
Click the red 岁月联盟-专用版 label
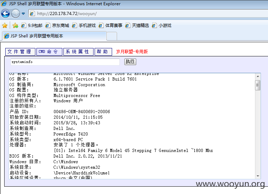pos(132,51)
